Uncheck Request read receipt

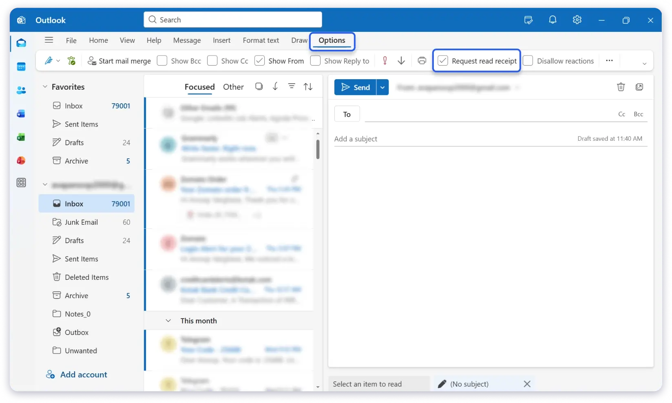click(x=443, y=61)
